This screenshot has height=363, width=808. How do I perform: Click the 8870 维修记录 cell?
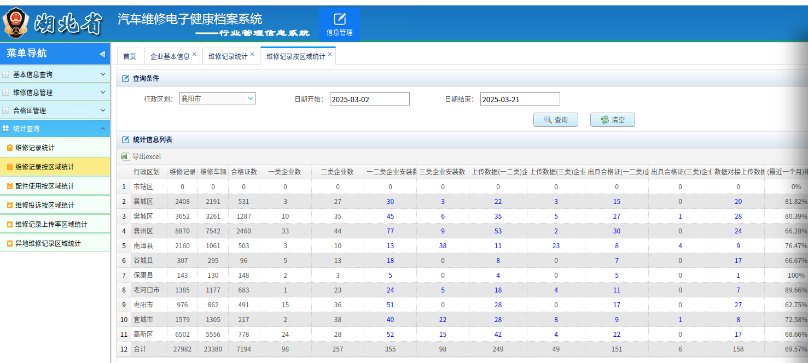(183, 231)
